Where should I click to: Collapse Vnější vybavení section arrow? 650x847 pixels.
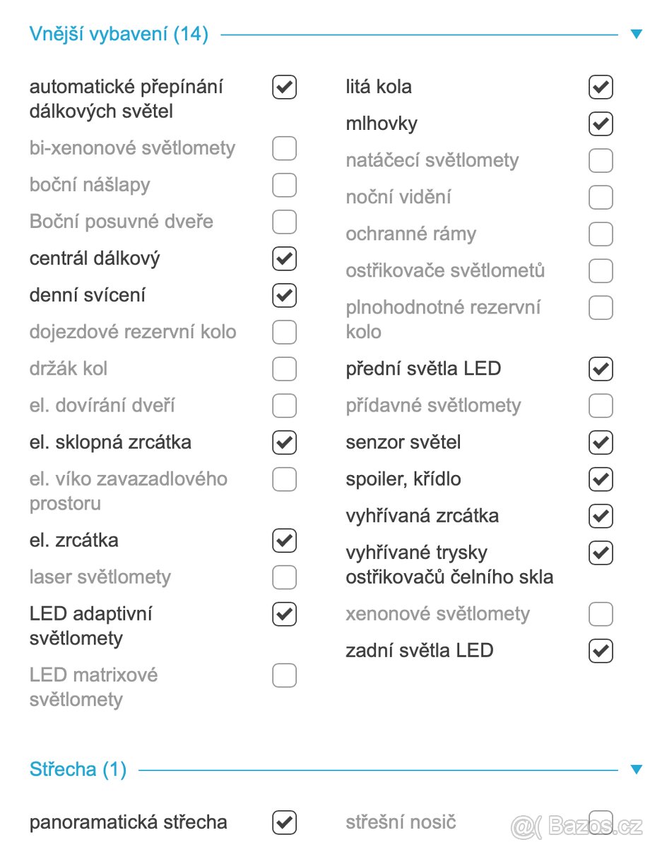636,34
